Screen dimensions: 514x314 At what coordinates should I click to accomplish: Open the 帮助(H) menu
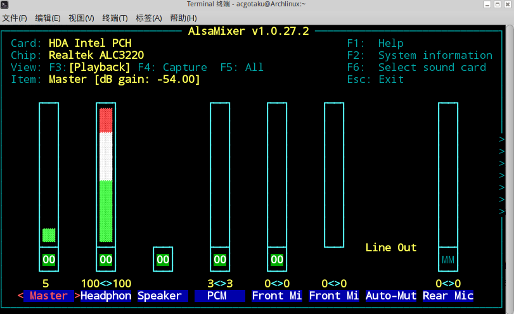(x=183, y=18)
